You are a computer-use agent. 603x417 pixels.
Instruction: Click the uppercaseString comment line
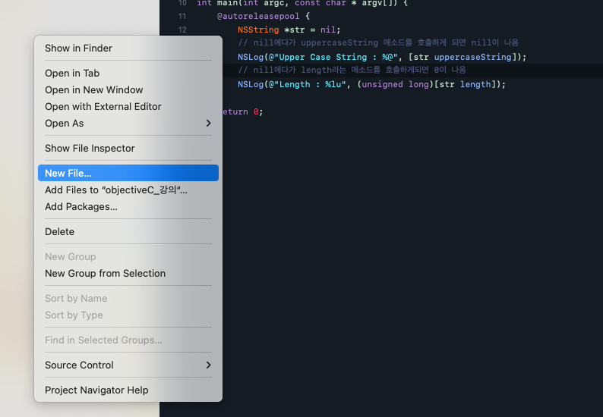(378, 42)
